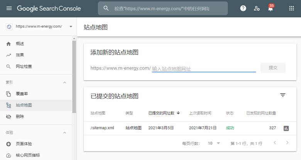Viewport: 301px width, 160px height.
Task: Open the rows-per-page dropdown showing 10
Action: point(214,143)
